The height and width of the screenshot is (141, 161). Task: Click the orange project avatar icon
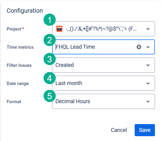tap(59, 29)
